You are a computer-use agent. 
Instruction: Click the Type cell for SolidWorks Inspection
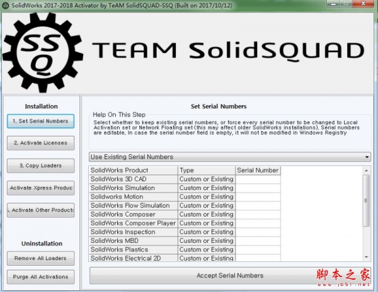pyautogui.click(x=207, y=232)
